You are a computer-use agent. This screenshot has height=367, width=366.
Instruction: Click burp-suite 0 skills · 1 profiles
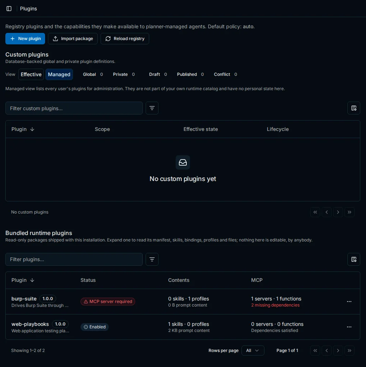189,299
